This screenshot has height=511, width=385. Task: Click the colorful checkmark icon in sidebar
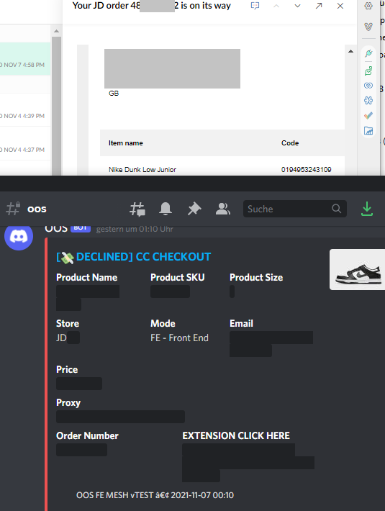[368, 116]
